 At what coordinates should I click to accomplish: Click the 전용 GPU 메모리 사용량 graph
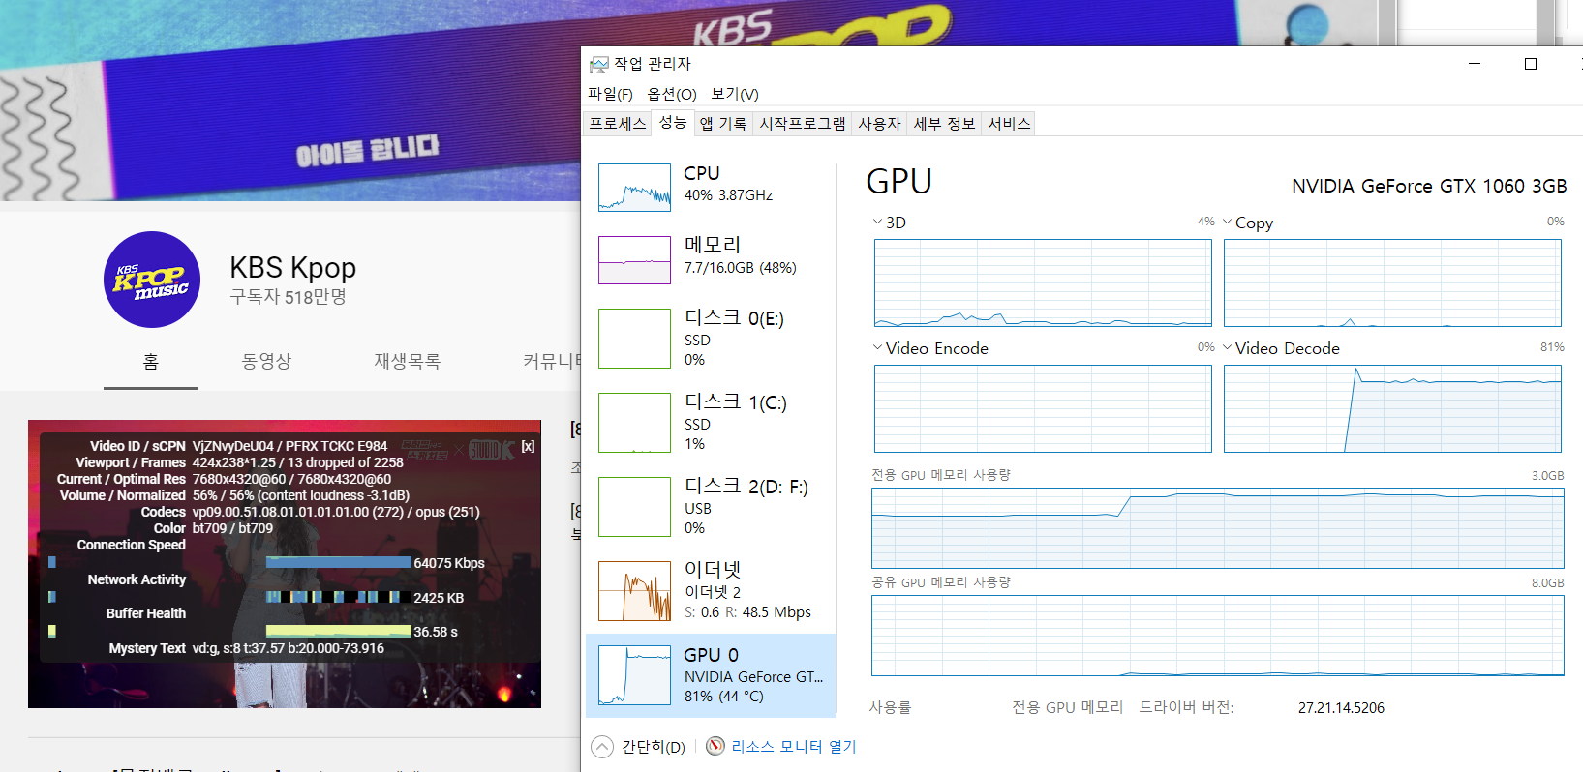1218,528
